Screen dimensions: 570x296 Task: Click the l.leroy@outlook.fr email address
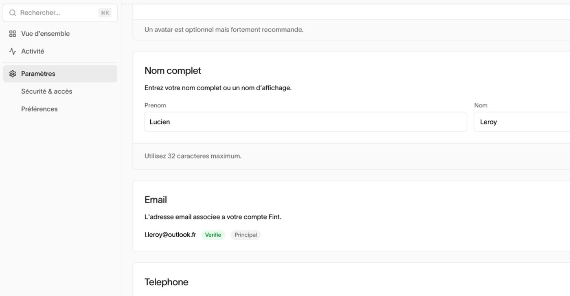170,235
